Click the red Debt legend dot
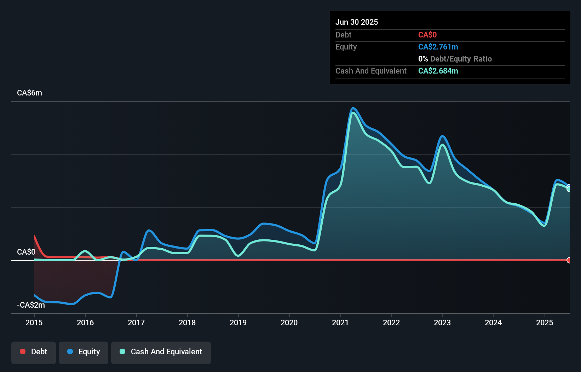Viewport: 581px width, 372px height. point(23,351)
